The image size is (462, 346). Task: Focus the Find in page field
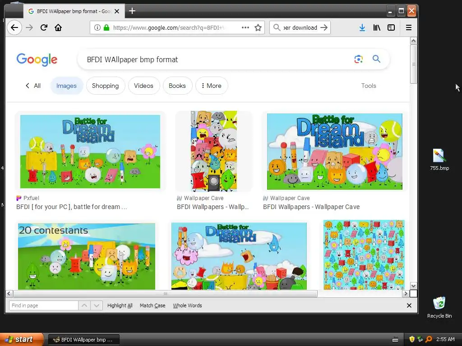43,305
